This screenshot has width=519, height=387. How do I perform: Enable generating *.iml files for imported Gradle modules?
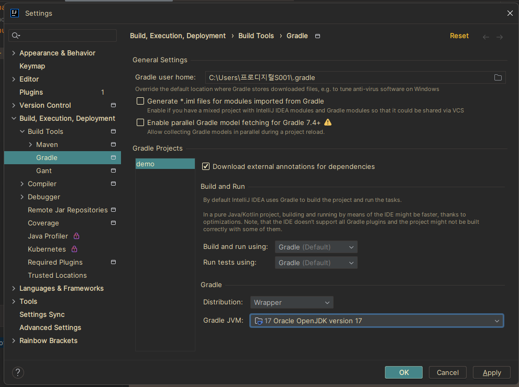tap(140, 101)
